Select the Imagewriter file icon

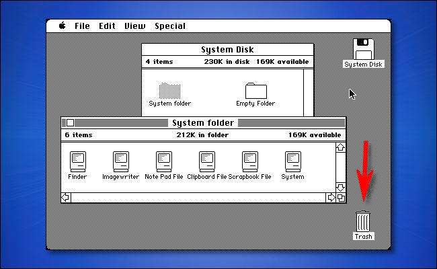coord(121,161)
